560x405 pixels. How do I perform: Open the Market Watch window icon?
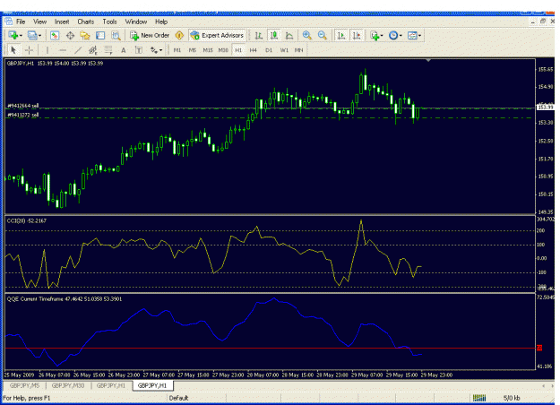[55, 35]
